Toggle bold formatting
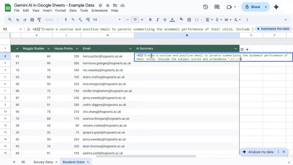Viewport: 293px width, 165px height. pos(150,20)
